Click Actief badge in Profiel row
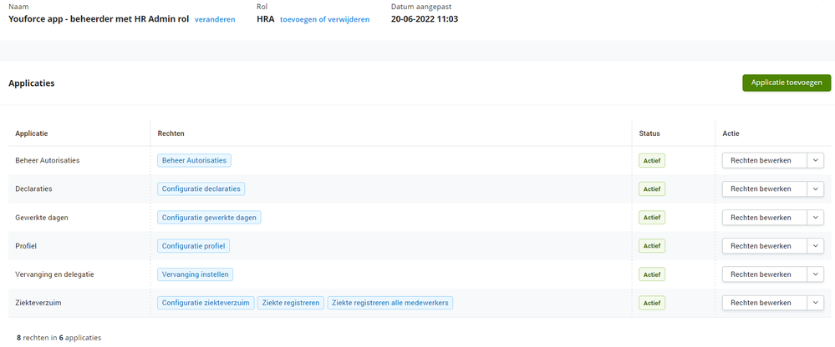The image size is (835, 347). (x=652, y=246)
